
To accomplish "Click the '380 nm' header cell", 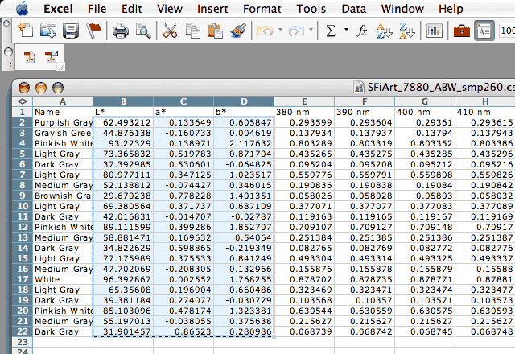I will point(304,112).
